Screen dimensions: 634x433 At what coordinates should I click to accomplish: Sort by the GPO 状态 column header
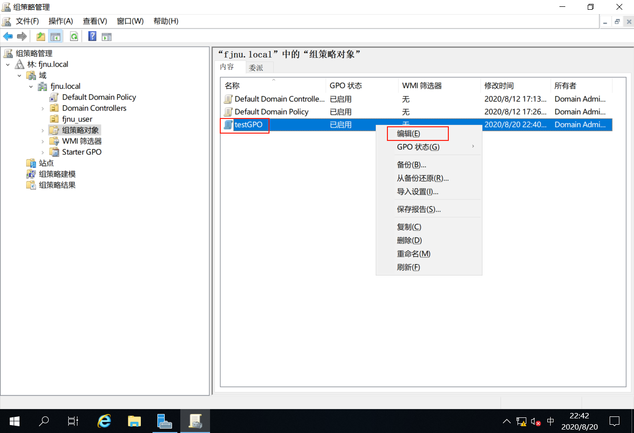point(362,85)
